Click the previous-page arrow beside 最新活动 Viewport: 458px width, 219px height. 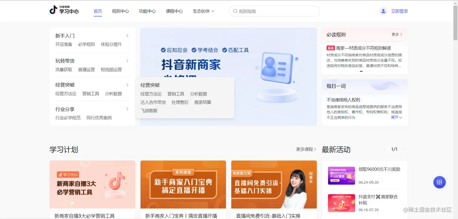(x=384, y=149)
